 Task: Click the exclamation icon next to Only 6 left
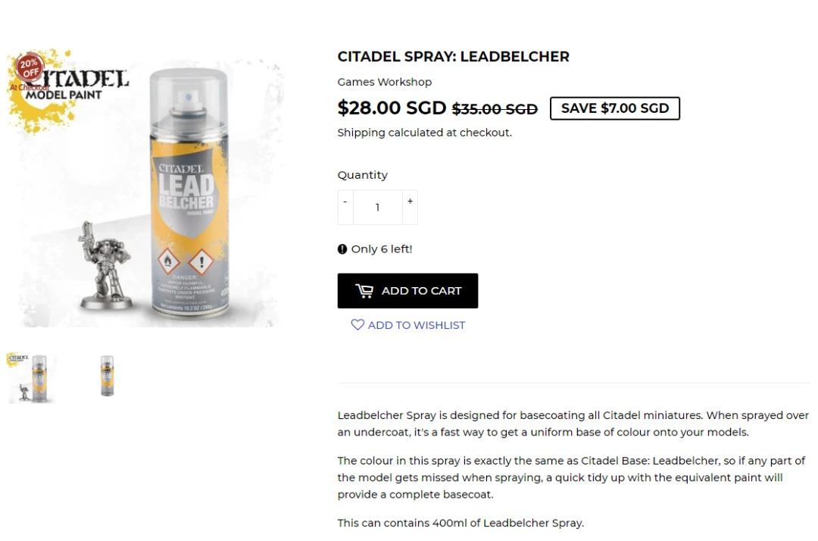pos(342,249)
